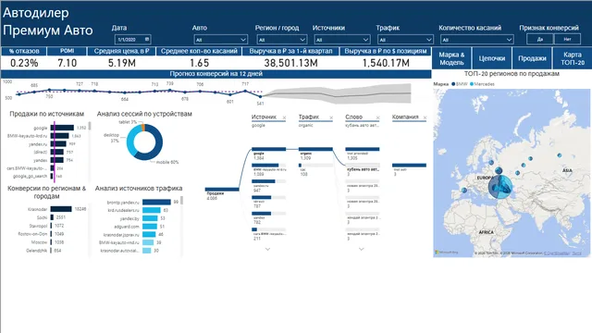Click the google_go_search bar in sales chart

click(x=52, y=176)
